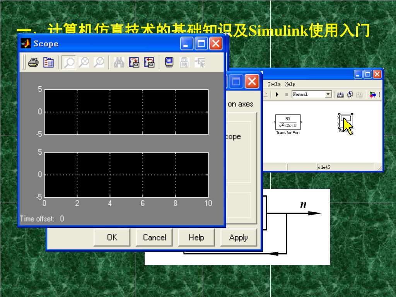Click the 'on axes' label in parameters dialog
This screenshot has height=297, width=396.
tap(241, 104)
